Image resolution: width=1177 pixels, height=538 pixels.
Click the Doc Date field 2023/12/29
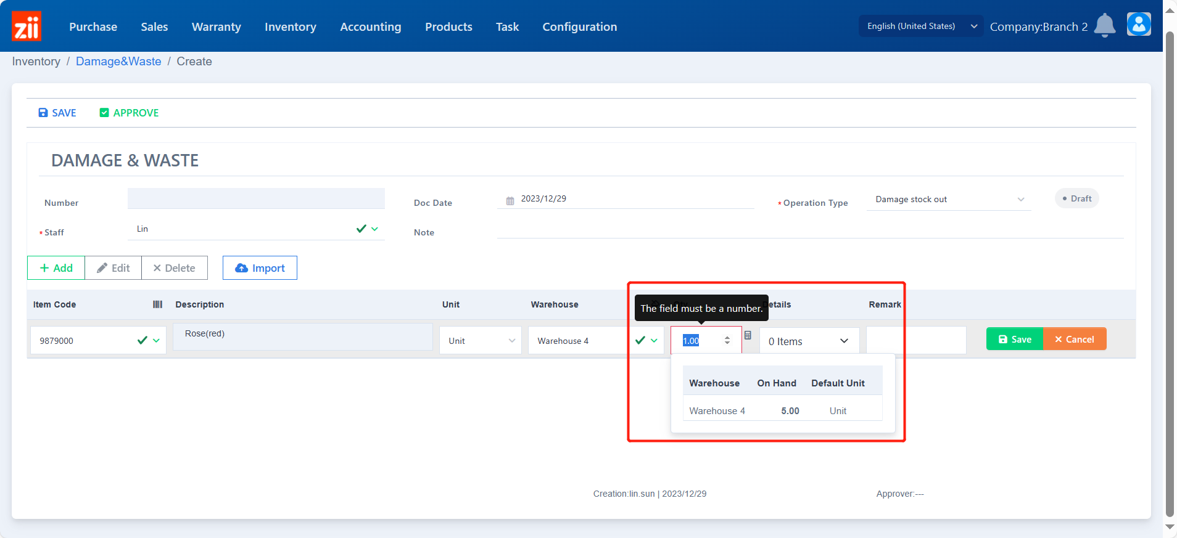click(626, 198)
